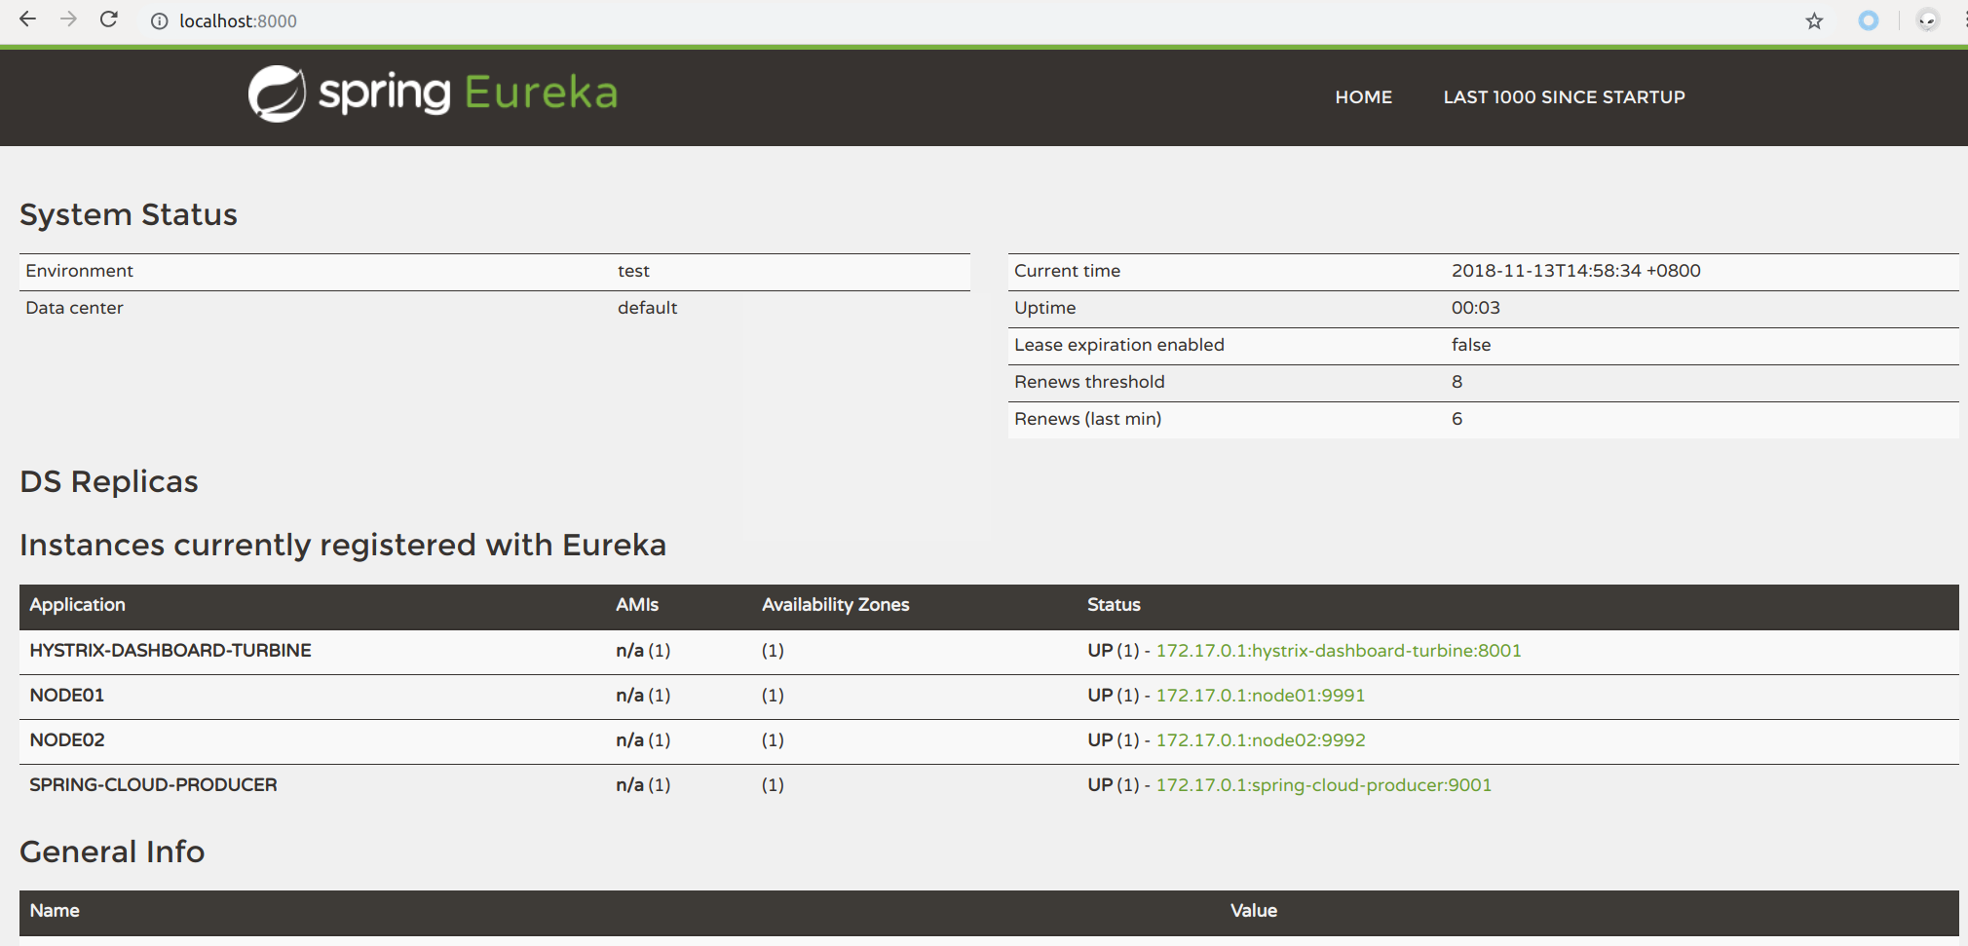Click the n/a (1) AMI cell for HYSTRIX-DASHBOARD-TURBINE
The width and height of the screenshot is (1968, 946).
pos(643,650)
